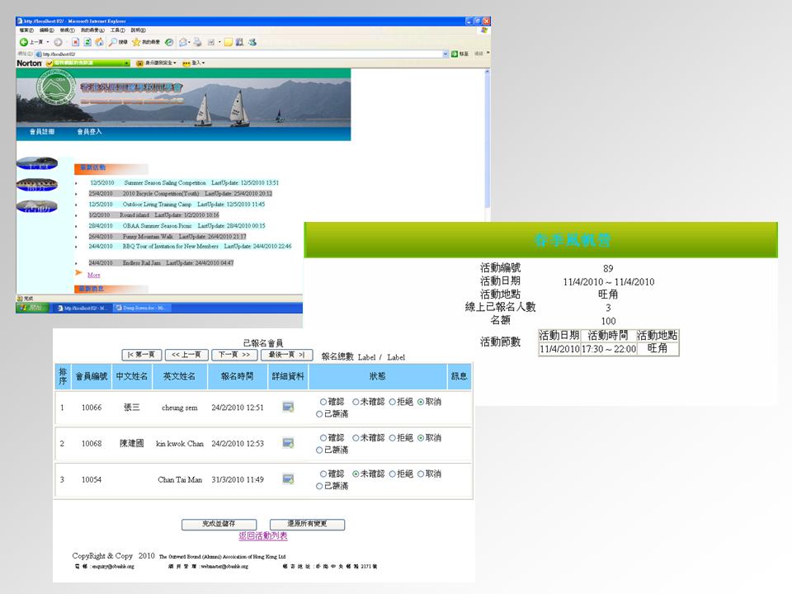
Task: Click the 會員登入 navigation item
Action: 89,131
